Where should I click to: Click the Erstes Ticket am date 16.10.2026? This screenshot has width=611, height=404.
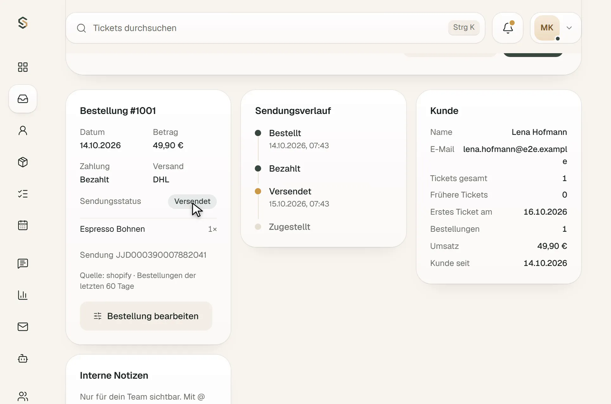545,212
